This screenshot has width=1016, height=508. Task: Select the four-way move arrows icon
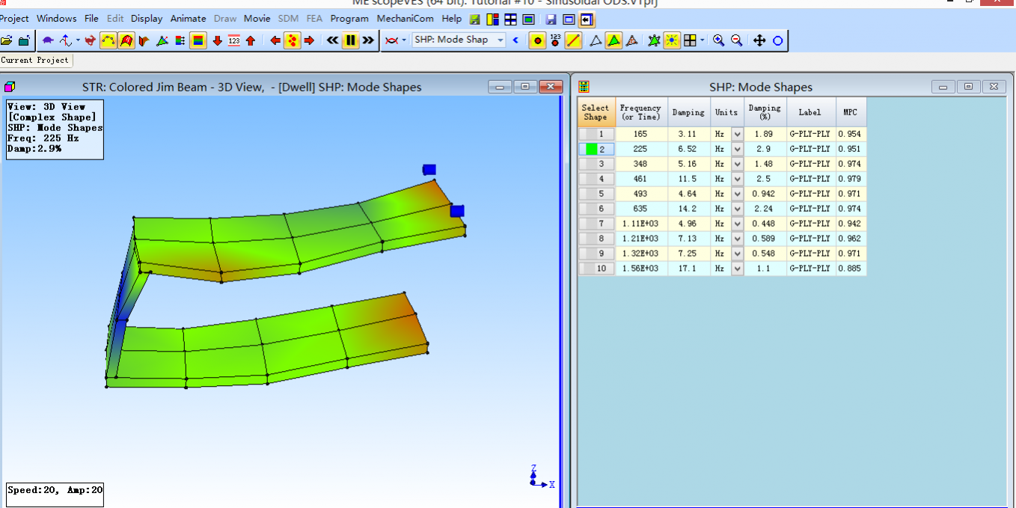coord(759,40)
